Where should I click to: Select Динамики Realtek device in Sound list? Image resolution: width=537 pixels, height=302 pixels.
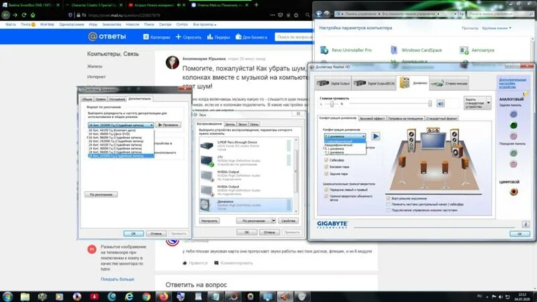pyautogui.click(x=244, y=205)
